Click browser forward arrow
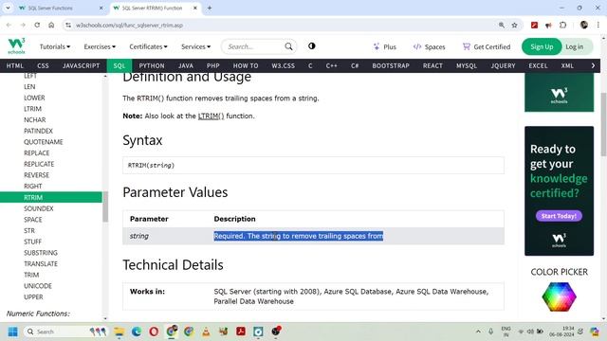Image resolution: width=607 pixels, height=341 pixels. pyautogui.click(x=23, y=26)
